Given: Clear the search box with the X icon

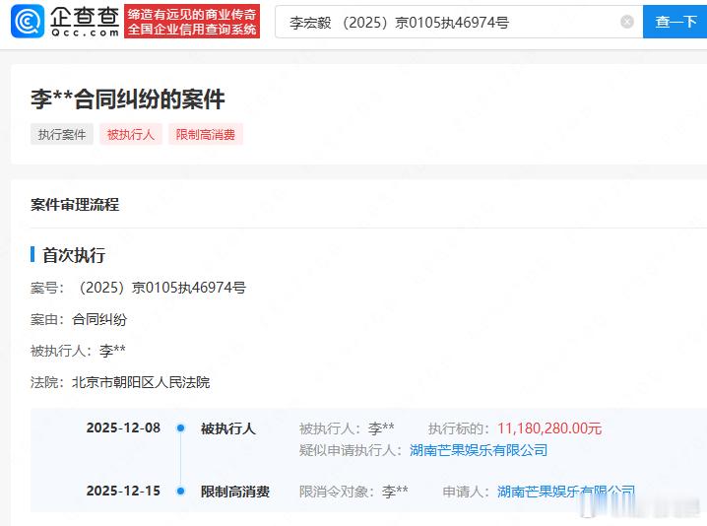Looking at the screenshot, I should (x=626, y=22).
